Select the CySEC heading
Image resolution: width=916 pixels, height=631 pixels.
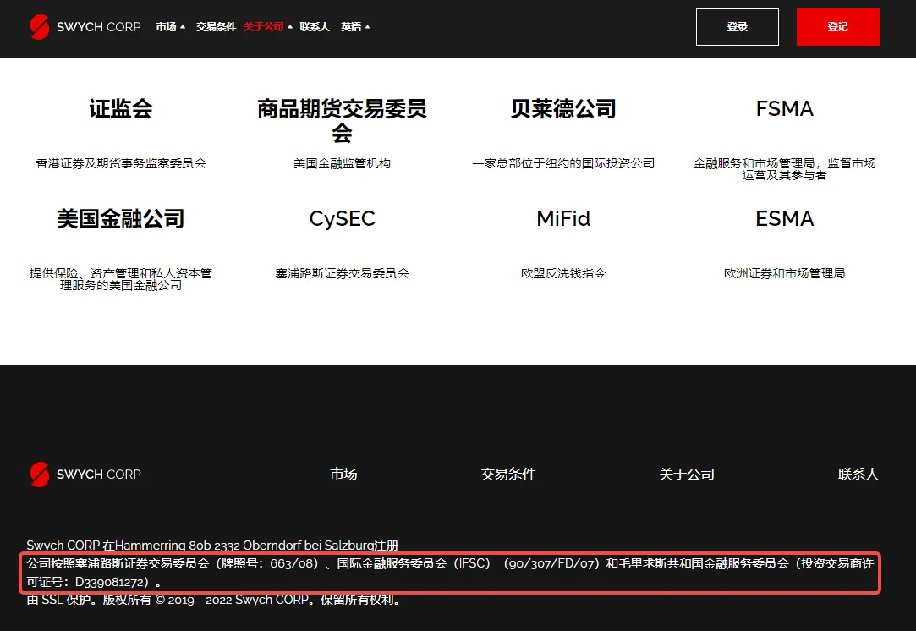[342, 218]
